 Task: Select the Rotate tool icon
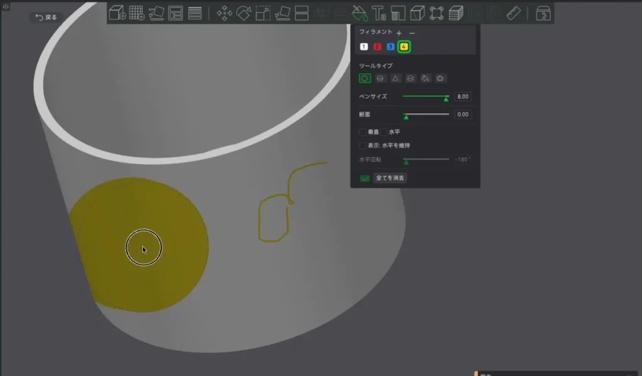[244, 13]
